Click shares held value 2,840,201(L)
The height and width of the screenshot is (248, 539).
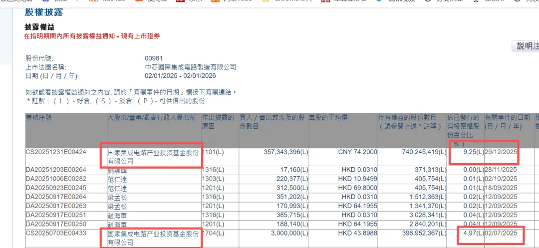pos(429,225)
